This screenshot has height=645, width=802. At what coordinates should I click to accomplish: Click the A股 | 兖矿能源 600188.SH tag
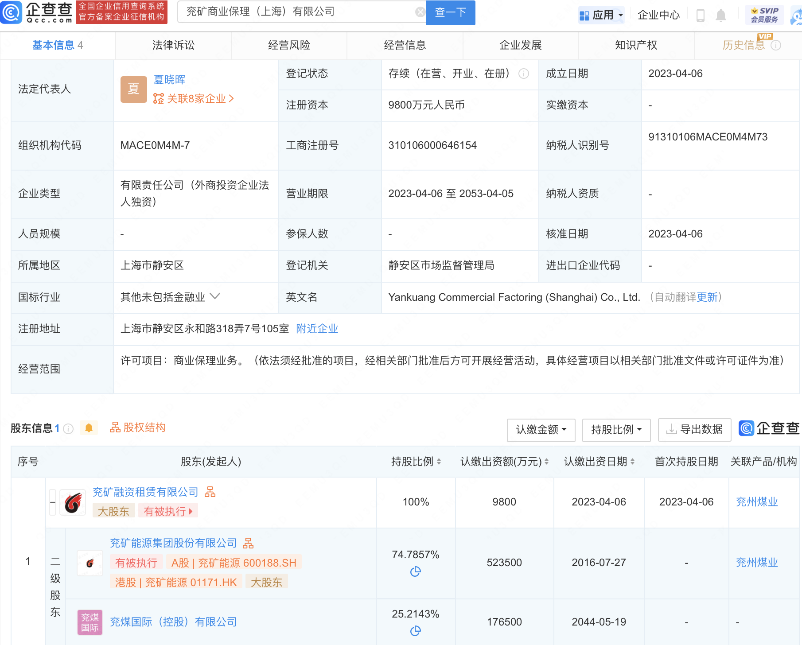[234, 563]
